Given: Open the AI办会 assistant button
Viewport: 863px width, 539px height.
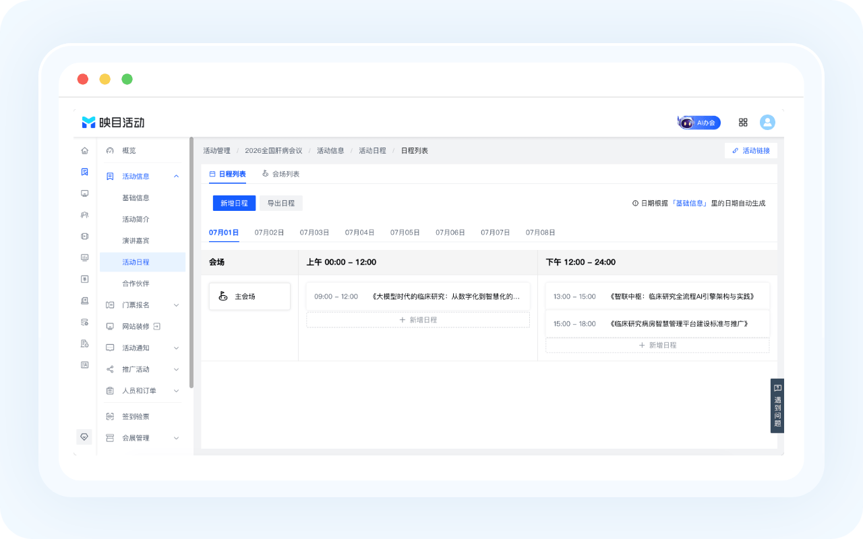Looking at the screenshot, I should click(699, 123).
